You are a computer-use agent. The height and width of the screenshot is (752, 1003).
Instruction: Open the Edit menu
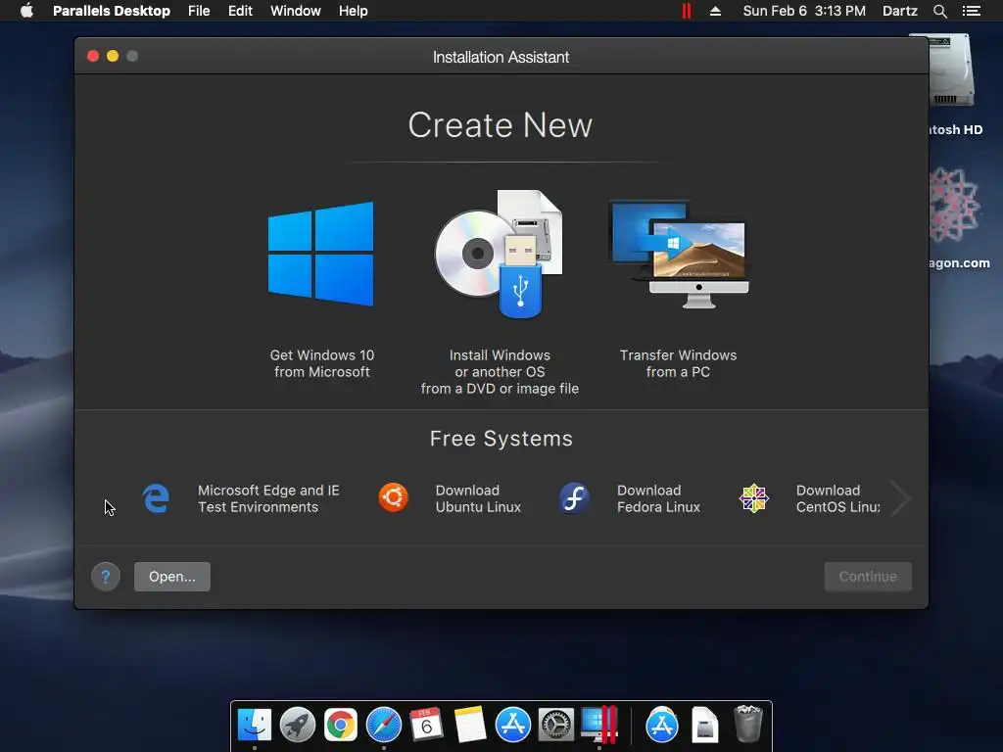pos(240,11)
